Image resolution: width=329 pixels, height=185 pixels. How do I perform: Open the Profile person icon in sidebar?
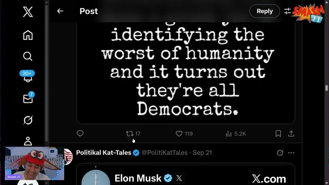click(x=28, y=141)
